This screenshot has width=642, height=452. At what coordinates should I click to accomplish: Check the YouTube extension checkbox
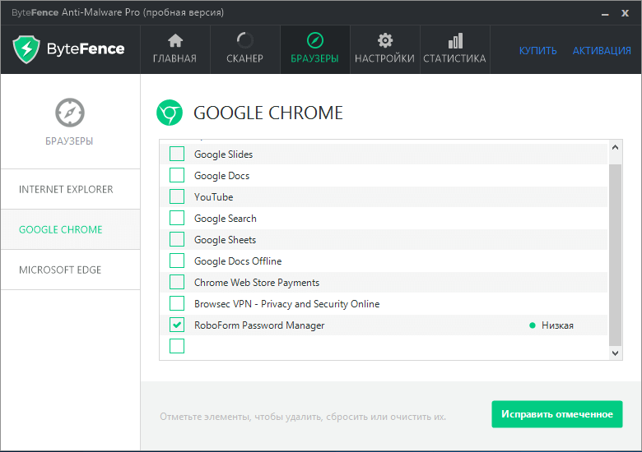click(177, 197)
